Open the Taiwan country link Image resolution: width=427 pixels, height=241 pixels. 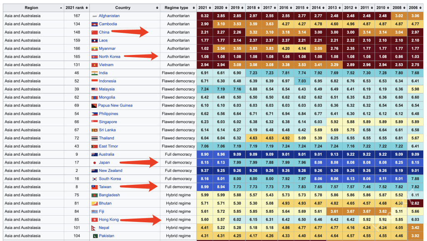(105, 187)
